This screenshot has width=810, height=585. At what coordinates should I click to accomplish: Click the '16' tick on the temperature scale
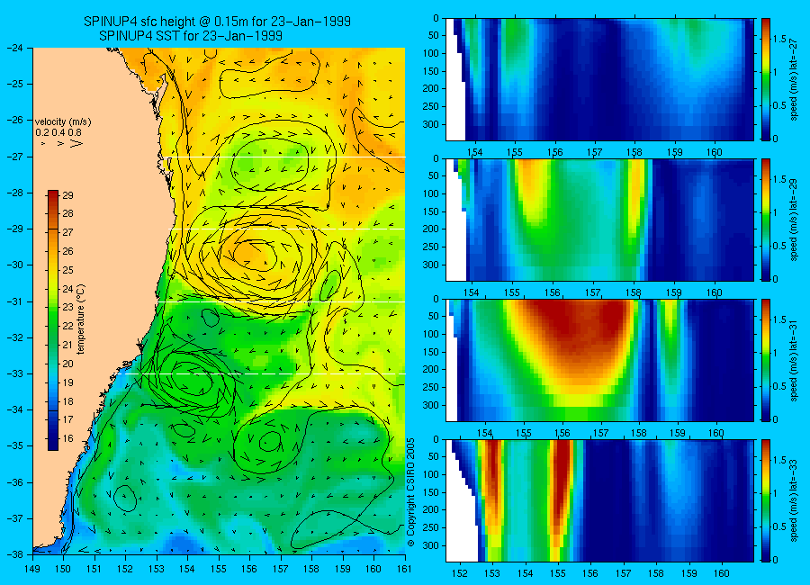[x=67, y=438]
